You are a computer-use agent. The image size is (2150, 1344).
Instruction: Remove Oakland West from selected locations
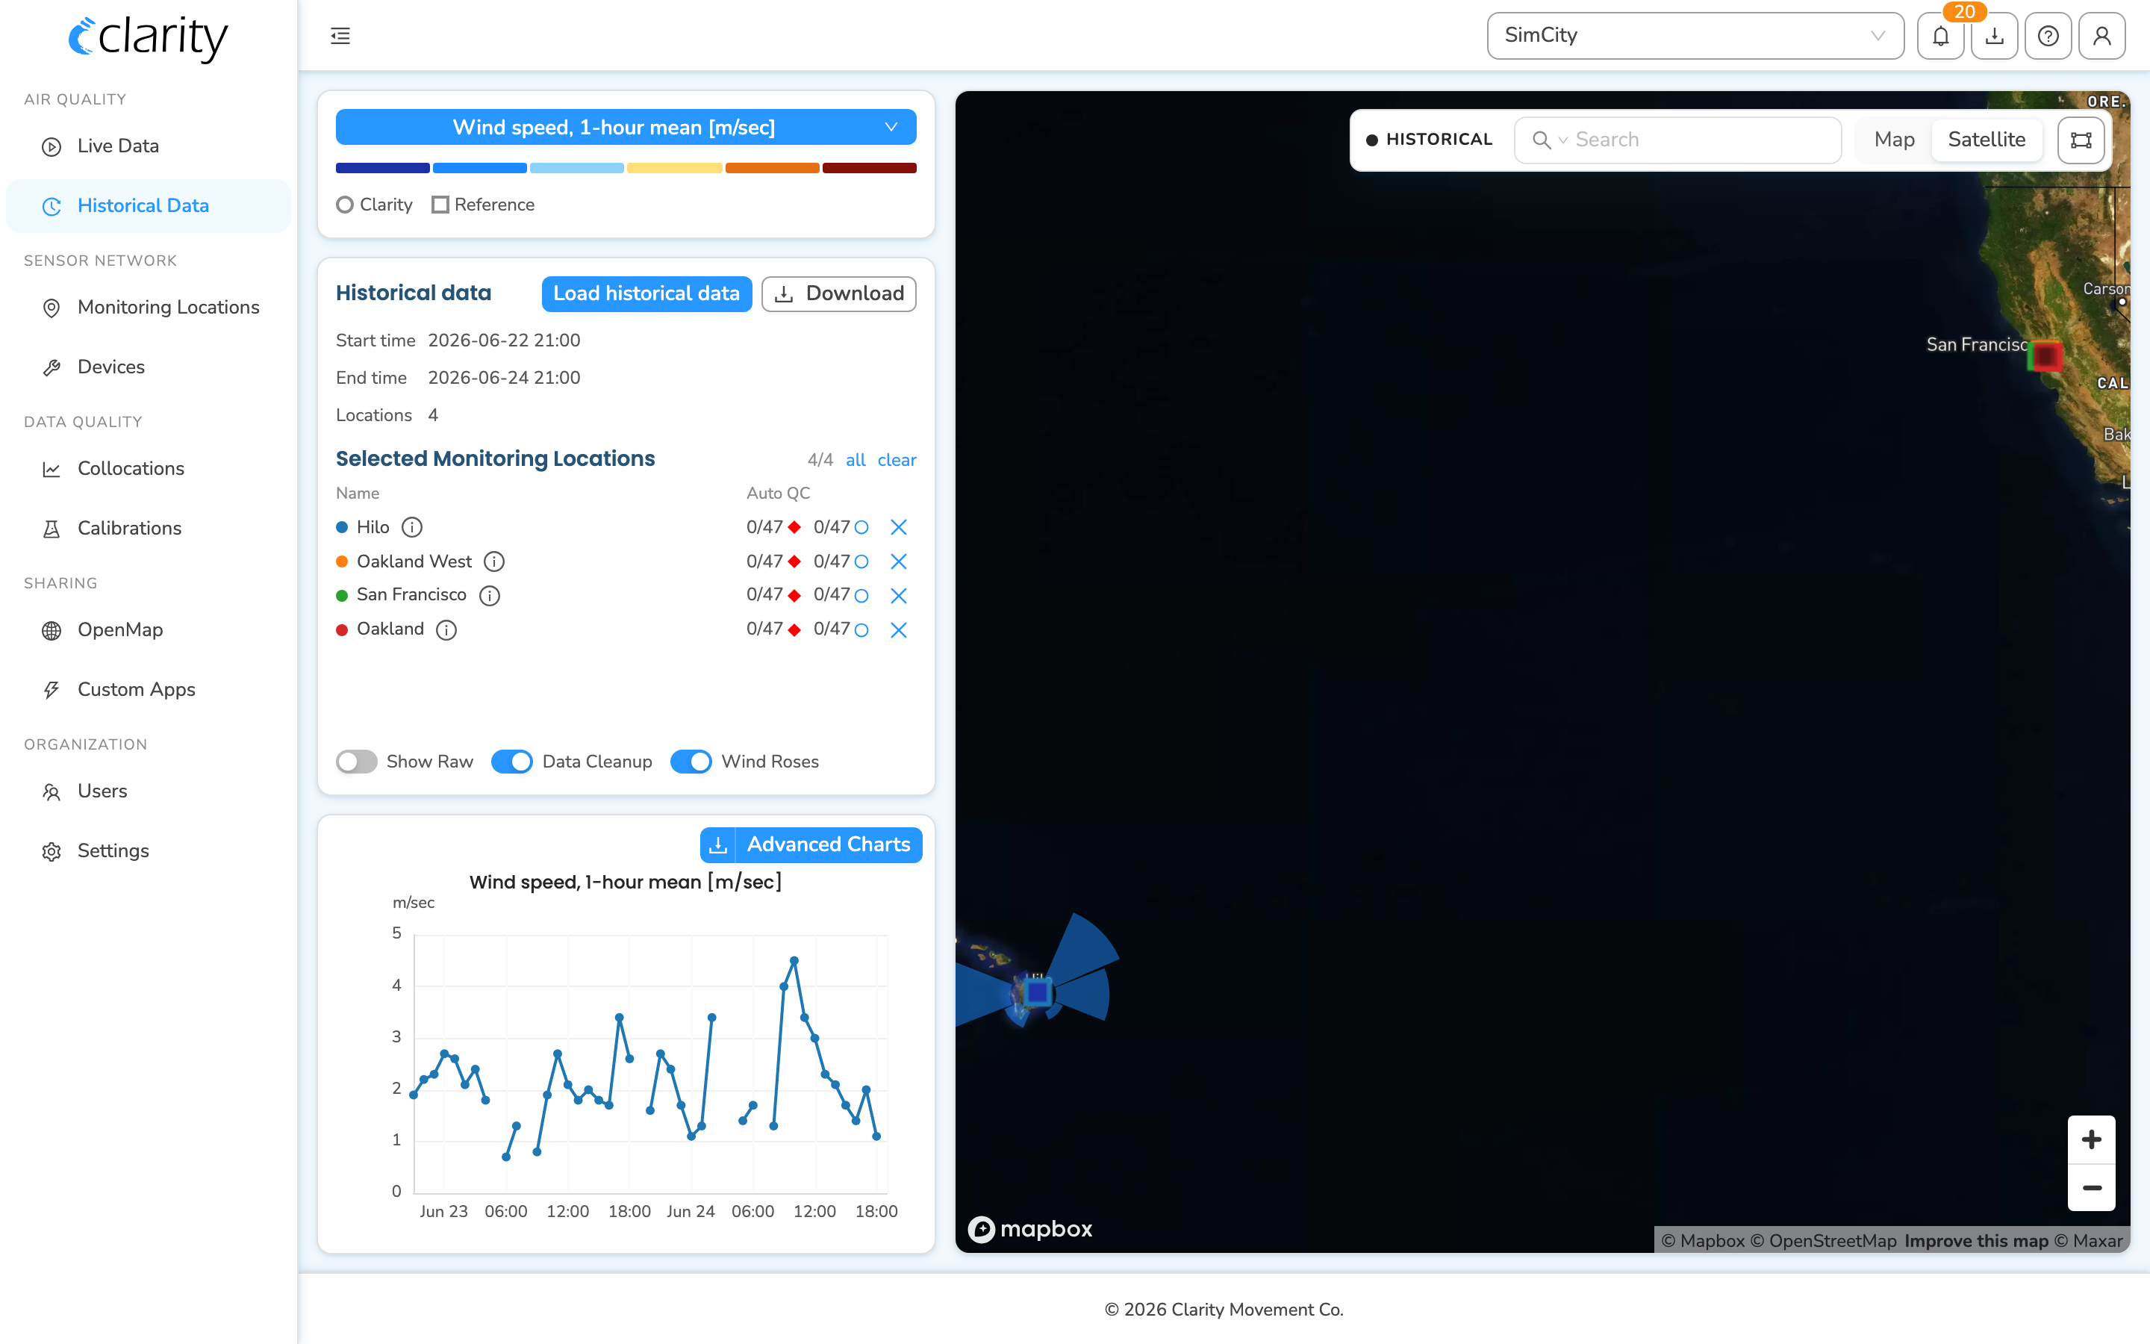(898, 561)
